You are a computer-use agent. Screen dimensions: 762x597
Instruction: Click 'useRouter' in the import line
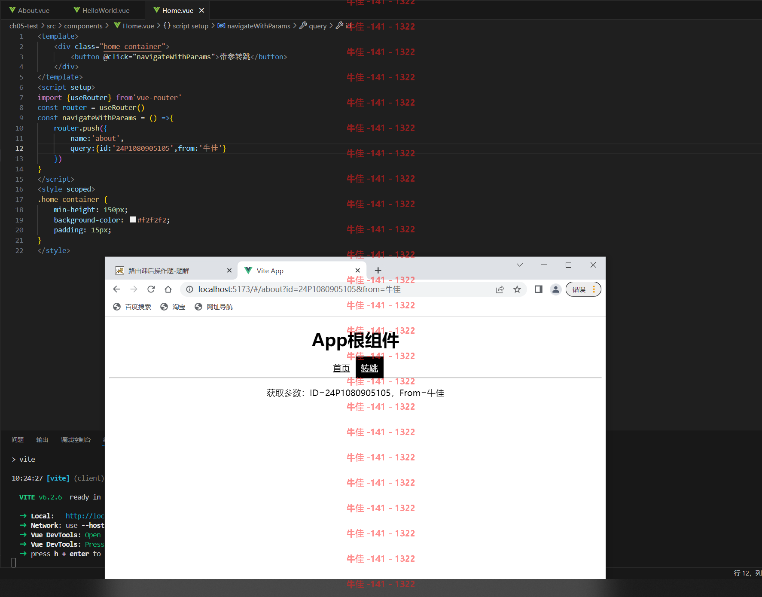pyautogui.click(x=89, y=98)
